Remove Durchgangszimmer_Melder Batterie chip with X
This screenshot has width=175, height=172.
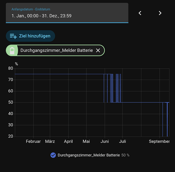(98, 50)
